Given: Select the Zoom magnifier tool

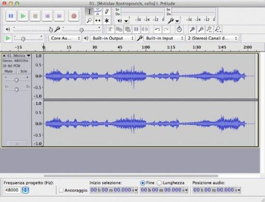Looking at the screenshot, I should [89, 20].
